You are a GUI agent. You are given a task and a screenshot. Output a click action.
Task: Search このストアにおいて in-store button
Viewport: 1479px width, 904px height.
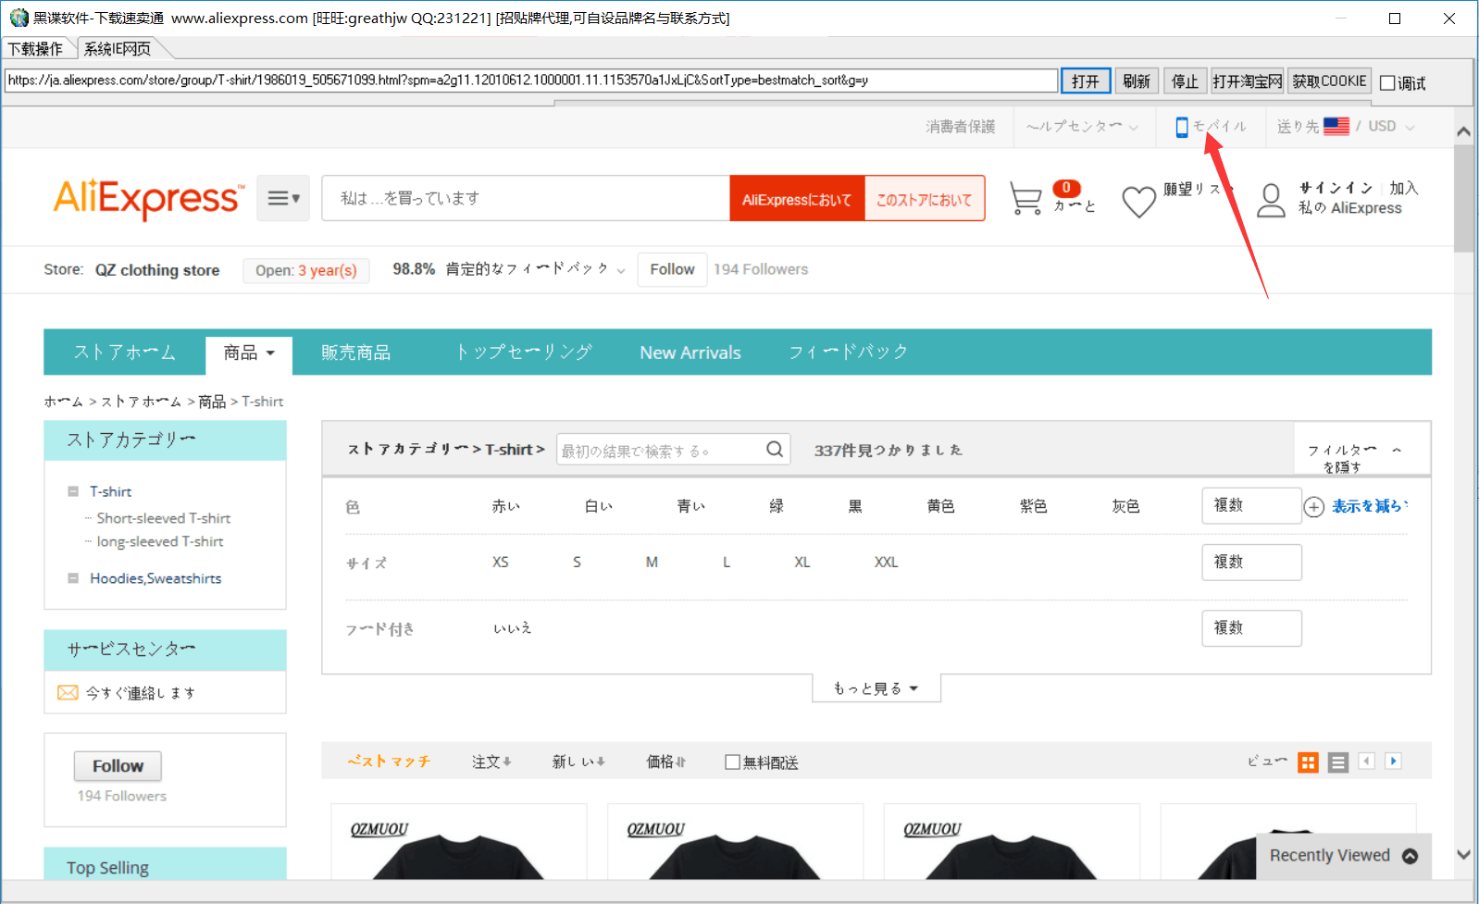925,199
